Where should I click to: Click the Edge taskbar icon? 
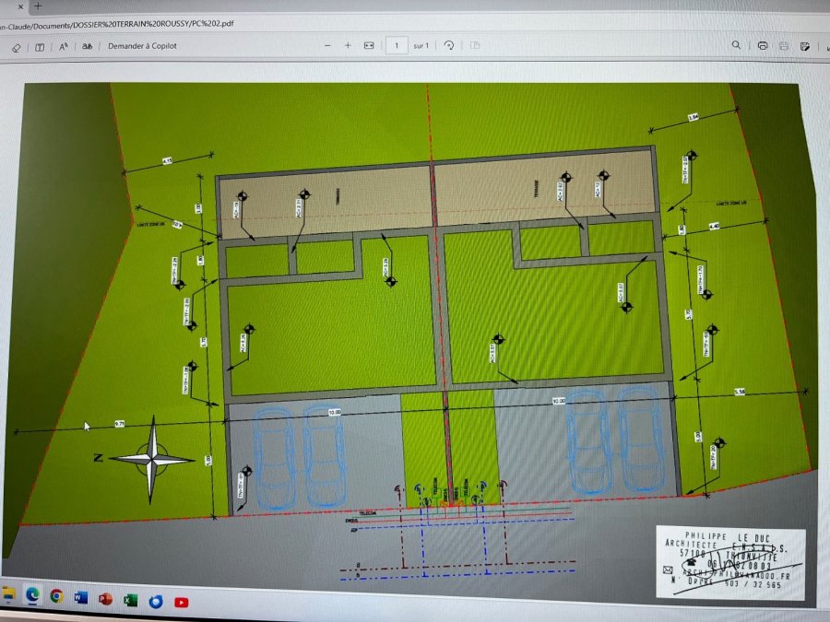click(32, 595)
